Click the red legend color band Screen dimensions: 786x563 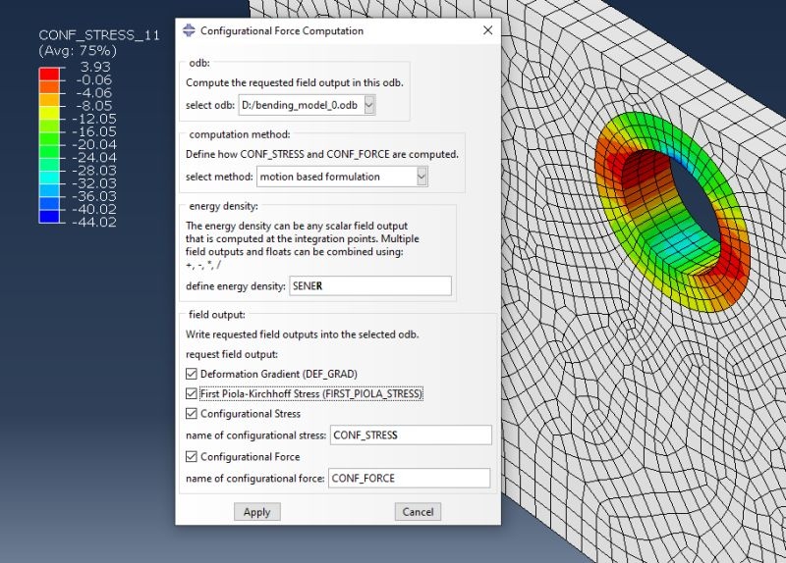coord(49,74)
